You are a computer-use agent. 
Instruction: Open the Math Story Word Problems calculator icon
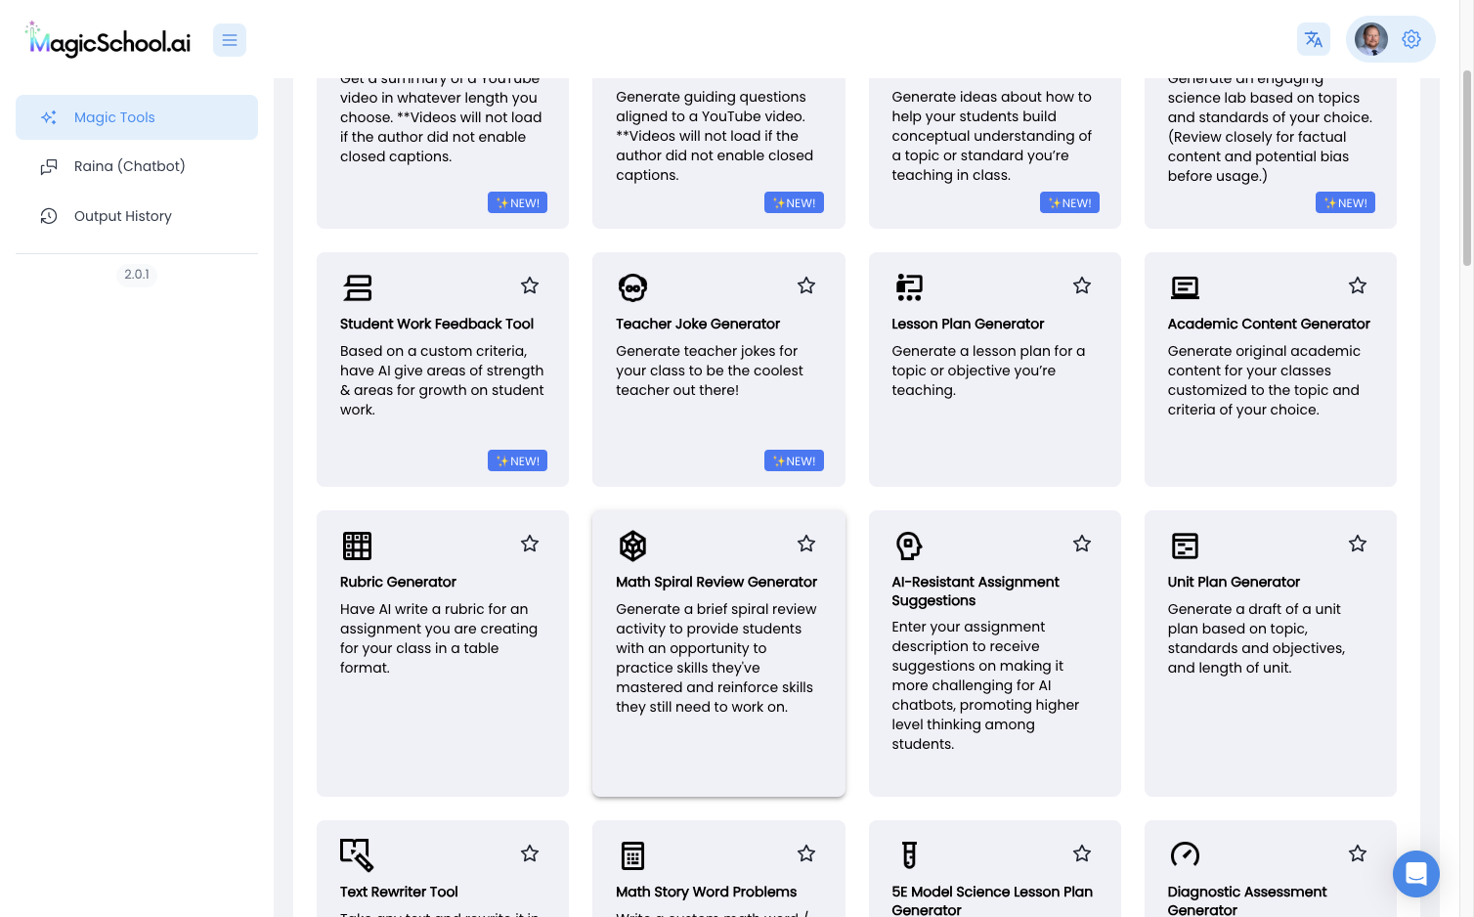(x=633, y=855)
